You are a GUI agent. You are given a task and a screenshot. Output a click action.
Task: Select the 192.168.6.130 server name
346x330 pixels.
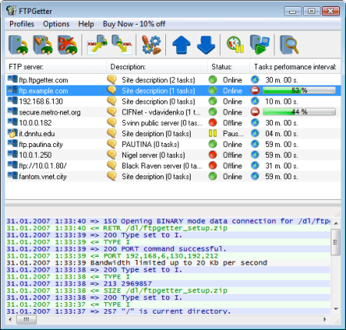tap(41, 102)
